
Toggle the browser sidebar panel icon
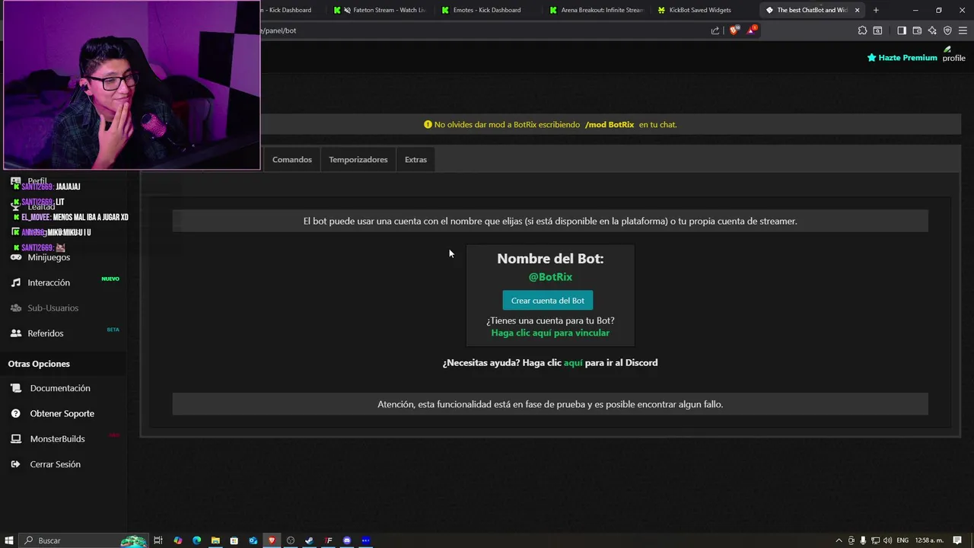[x=902, y=30]
